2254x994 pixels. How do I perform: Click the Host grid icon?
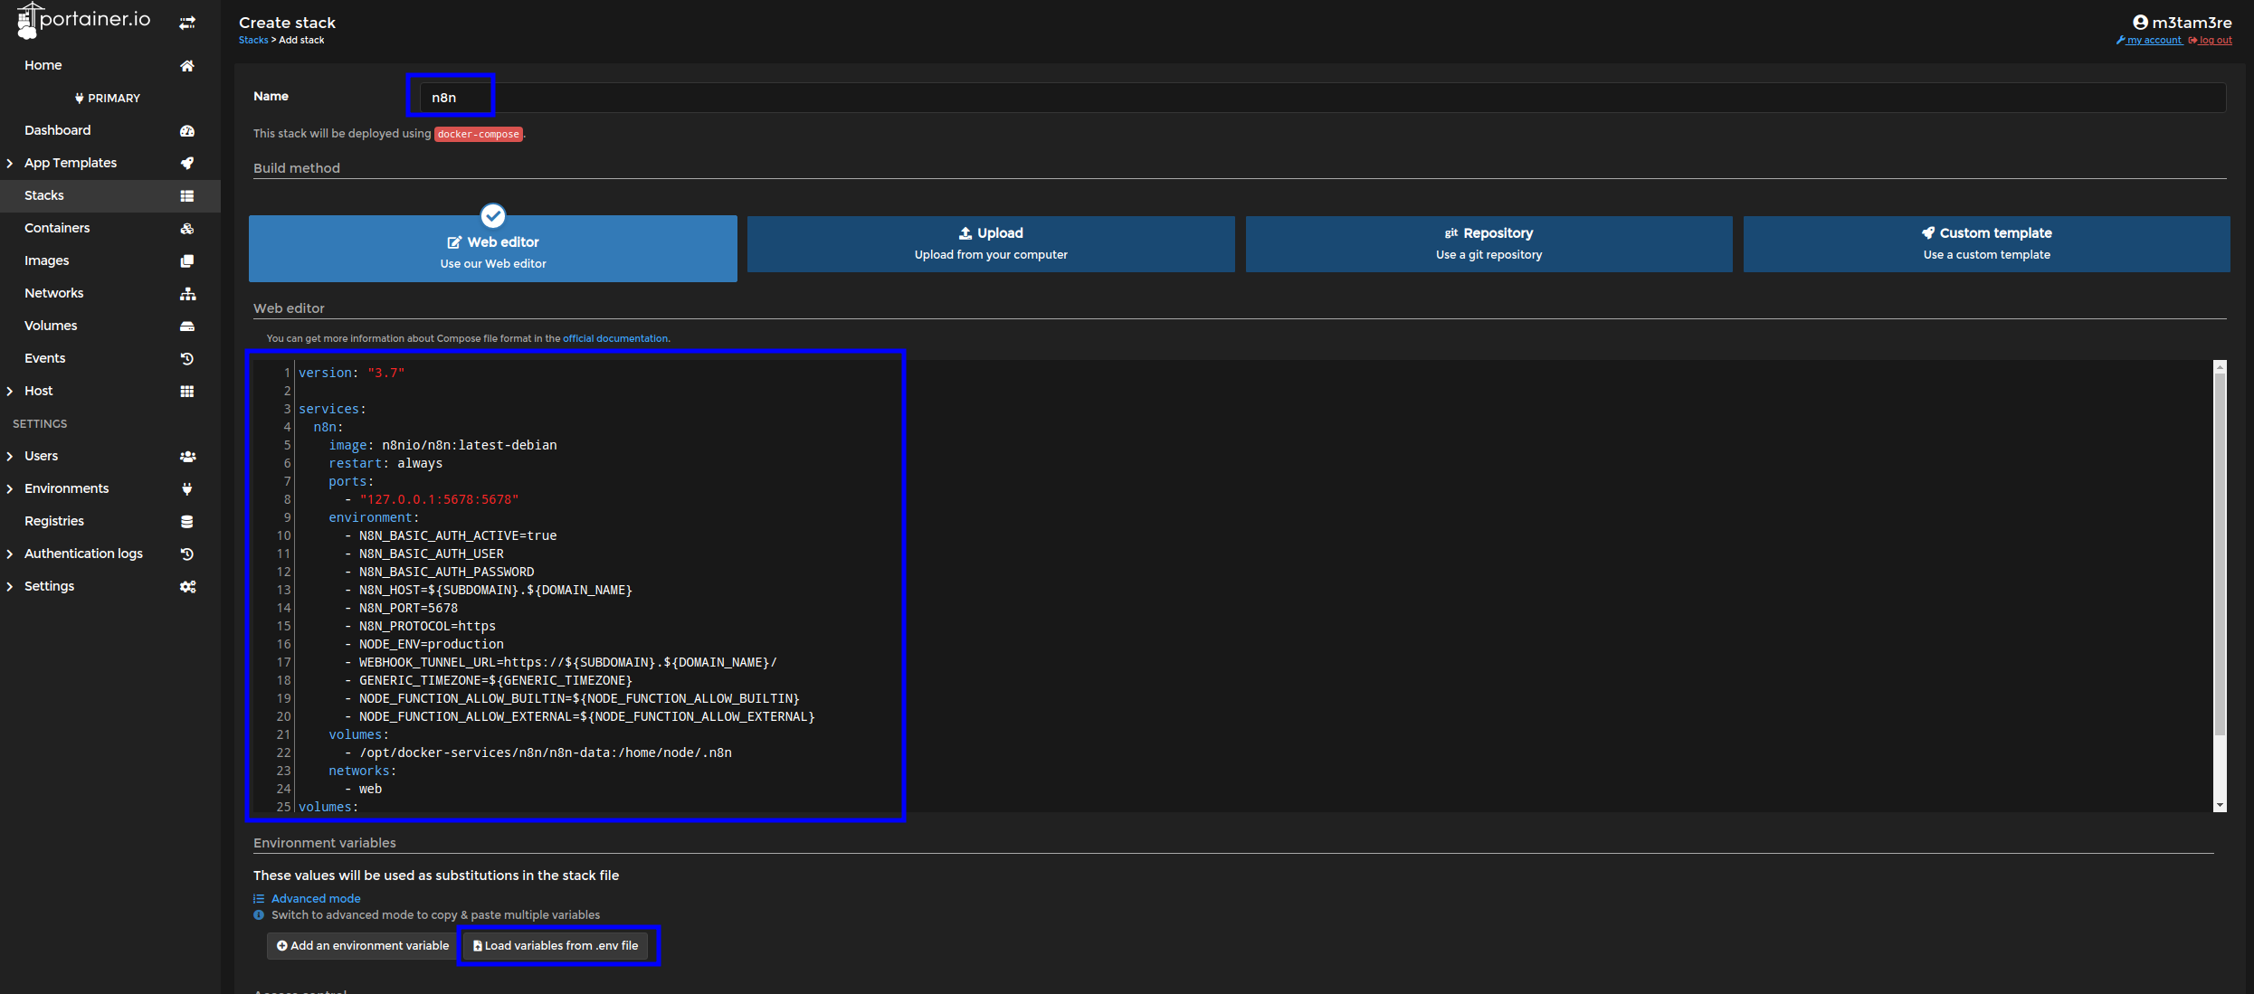pos(187,391)
